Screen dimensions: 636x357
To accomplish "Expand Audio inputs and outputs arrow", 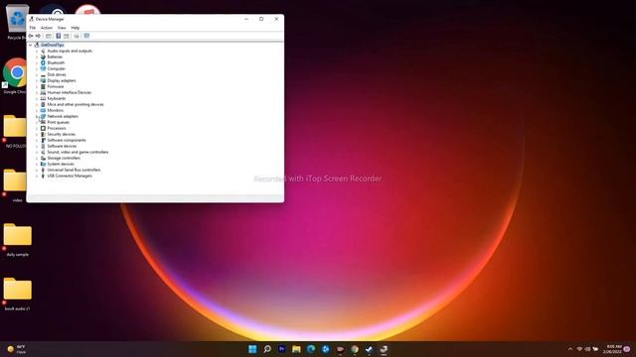I will click(x=37, y=51).
